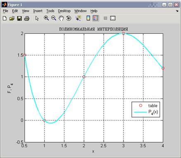This screenshot has width=181, height=158.
Task: Click the 'Figure 1' title bar text
Action: click(x=15, y=5)
